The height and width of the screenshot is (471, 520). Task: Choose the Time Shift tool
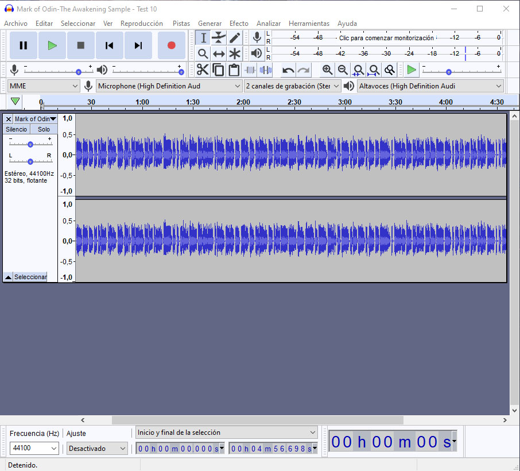coord(219,54)
